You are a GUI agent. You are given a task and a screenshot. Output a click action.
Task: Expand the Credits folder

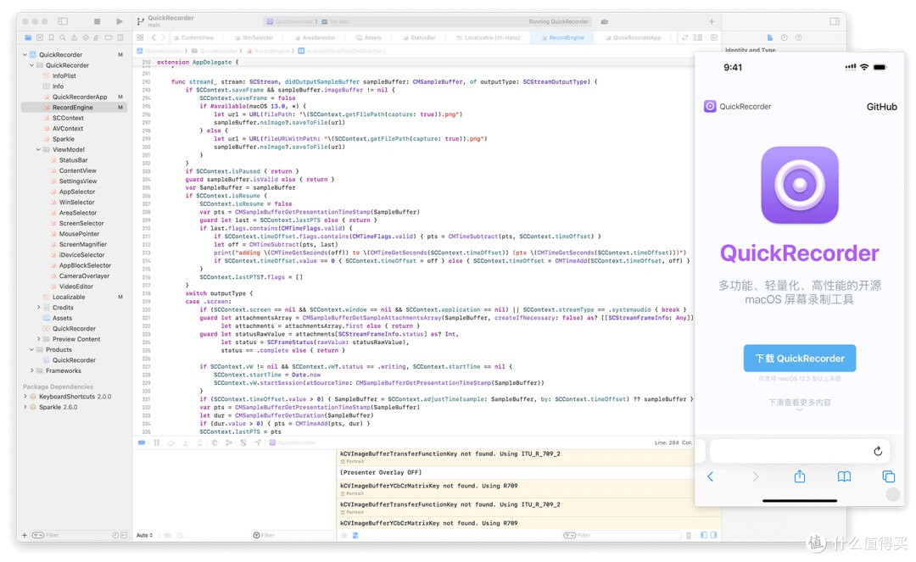(x=38, y=307)
